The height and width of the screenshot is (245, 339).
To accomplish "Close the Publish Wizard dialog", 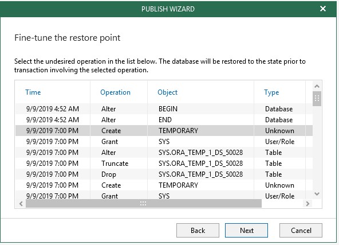I will (x=323, y=9).
